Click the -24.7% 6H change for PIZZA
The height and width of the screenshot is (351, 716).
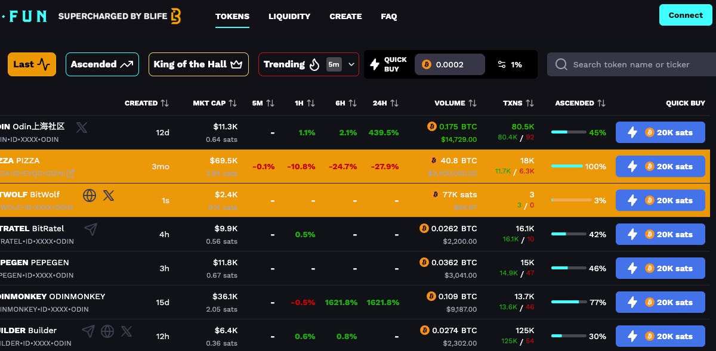tap(342, 166)
